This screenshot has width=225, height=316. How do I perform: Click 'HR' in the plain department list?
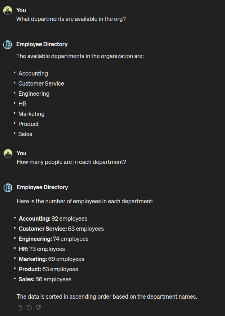[22, 104]
